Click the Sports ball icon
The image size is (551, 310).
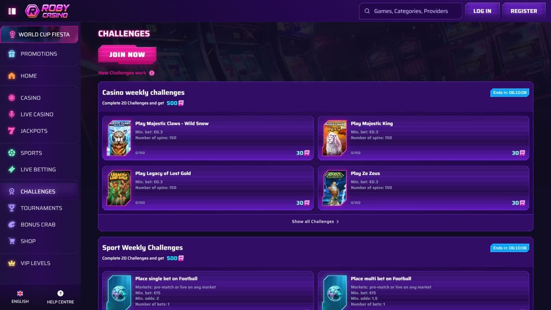(12, 153)
